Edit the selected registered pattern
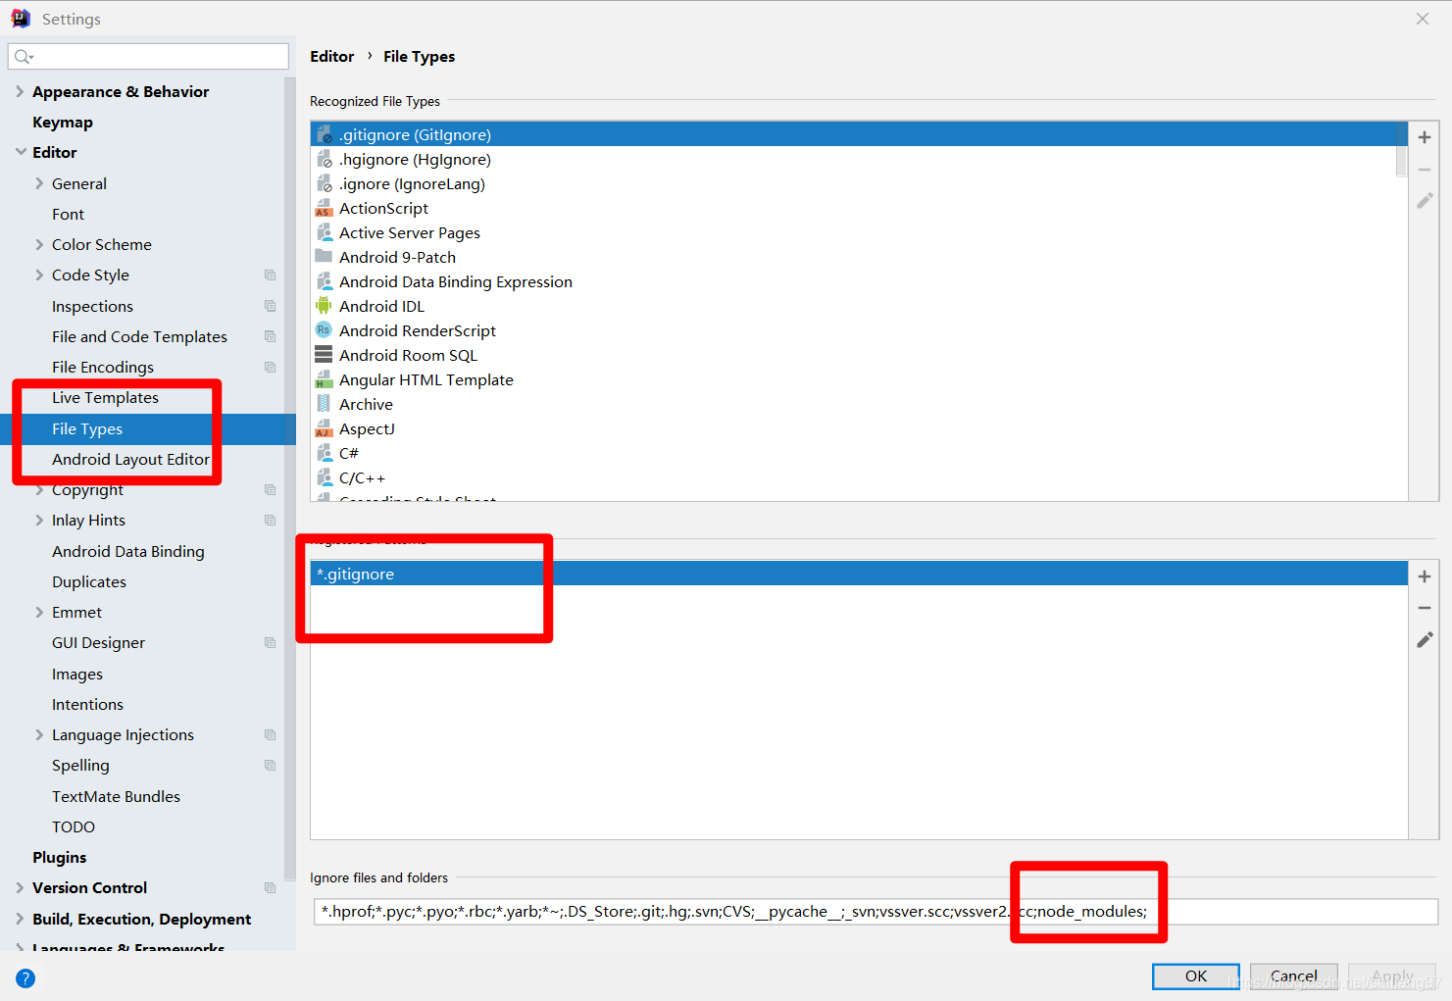 click(1425, 639)
